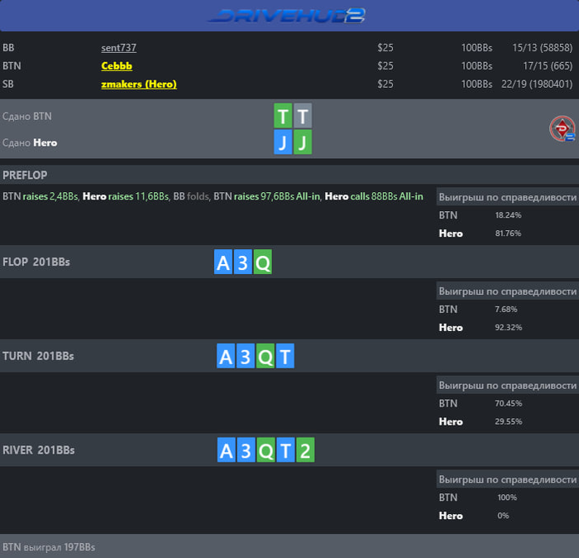Select the PREFLOP section header

[289, 175]
